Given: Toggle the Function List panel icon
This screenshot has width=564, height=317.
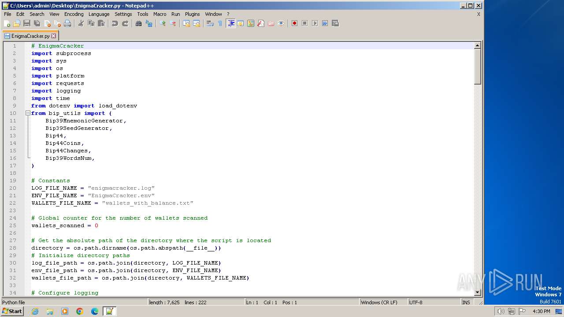Looking at the screenshot, I should [x=261, y=23].
